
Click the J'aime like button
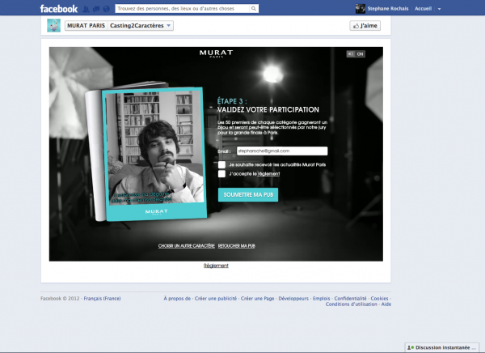[x=365, y=26]
